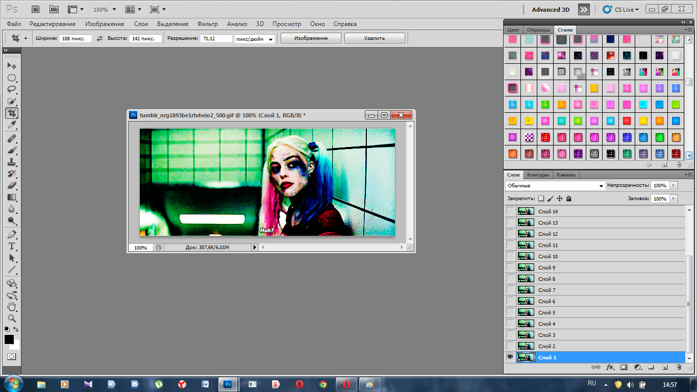Screen dimensions: 697x392
Task: Select the Quick Selection tool
Action: 12,101
